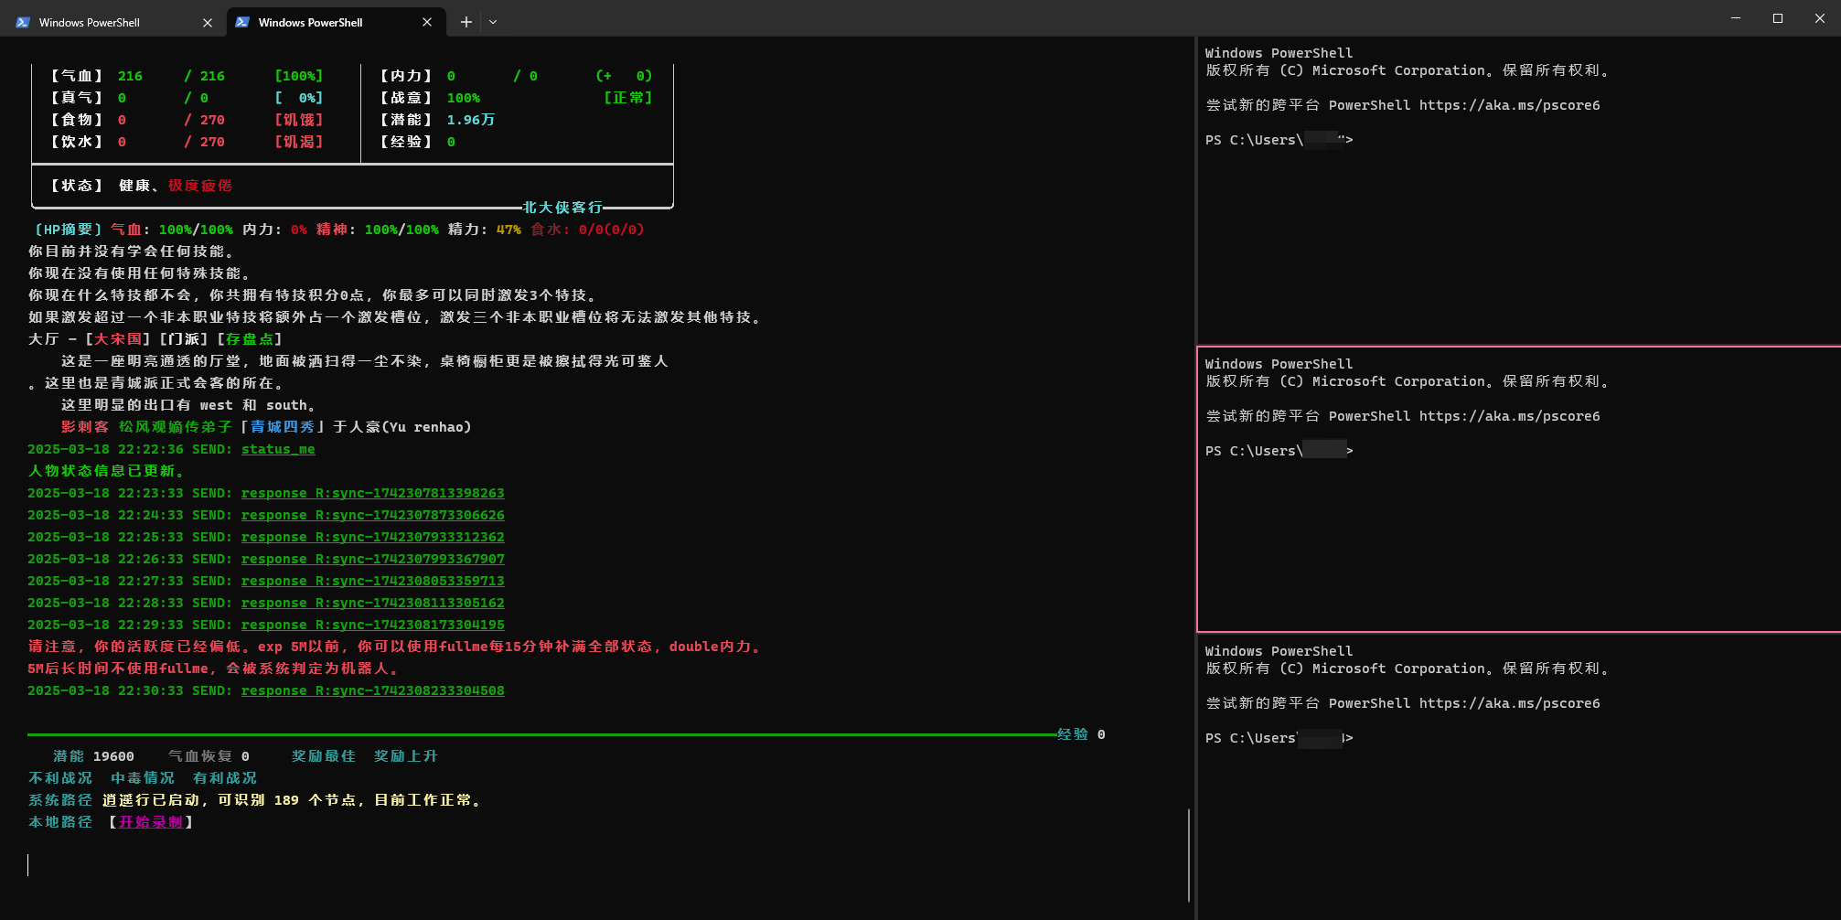
Task: Click the 开始录制 recording link
Action: pos(151,822)
